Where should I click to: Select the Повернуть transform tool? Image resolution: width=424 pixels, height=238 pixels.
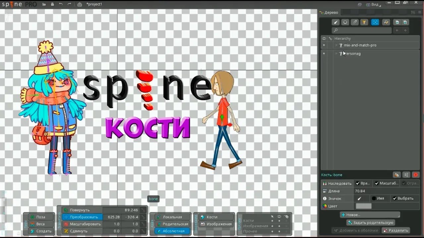[82, 210]
